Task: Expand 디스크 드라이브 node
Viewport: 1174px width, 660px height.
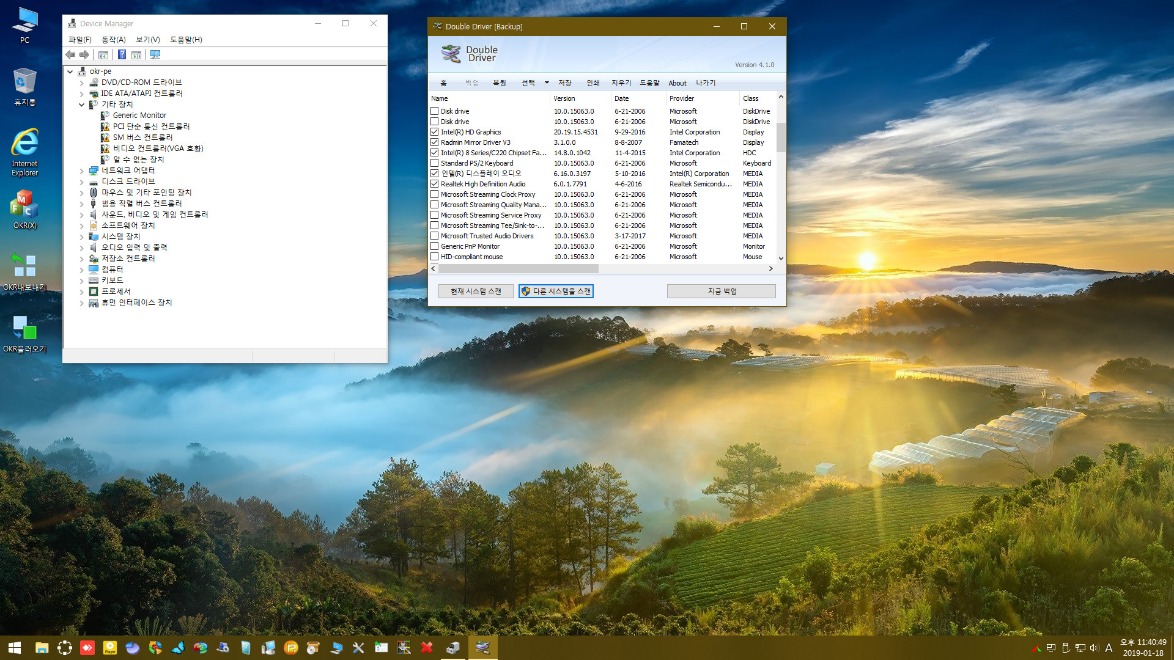Action: pyautogui.click(x=81, y=182)
